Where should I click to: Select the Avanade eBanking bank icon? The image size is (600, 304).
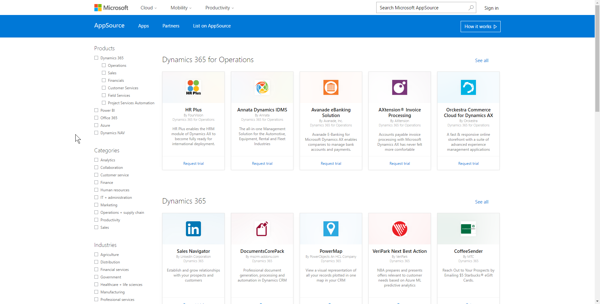point(331,87)
